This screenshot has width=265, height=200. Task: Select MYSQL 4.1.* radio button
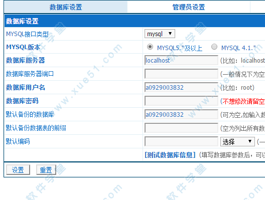point(214,47)
